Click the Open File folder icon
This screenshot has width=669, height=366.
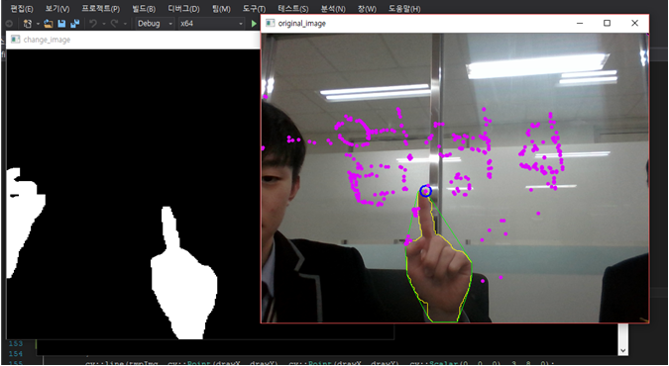click(x=49, y=24)
